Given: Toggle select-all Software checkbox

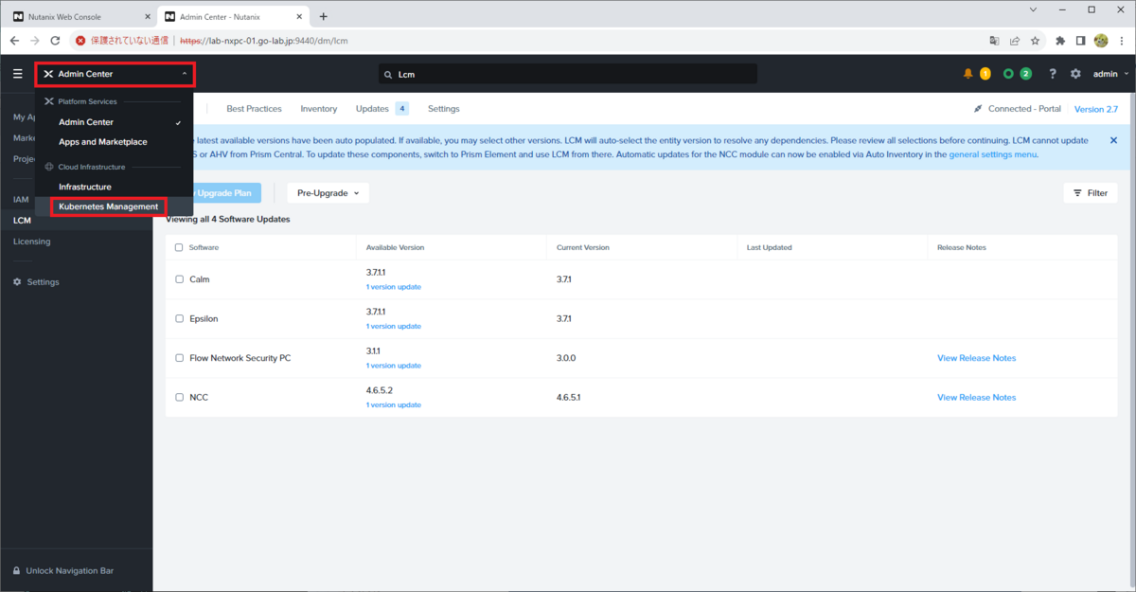Looking at the screenshot, I should pos(179,247).
